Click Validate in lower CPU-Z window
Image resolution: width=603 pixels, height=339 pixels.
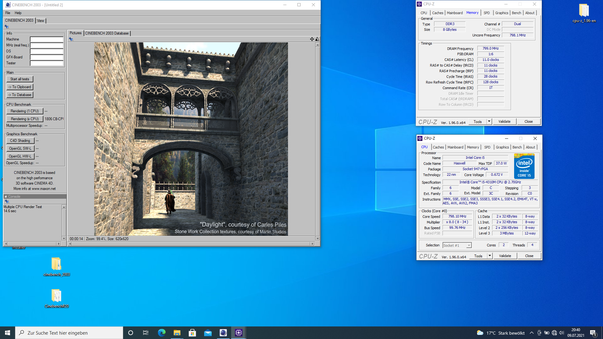pos(505,256)
